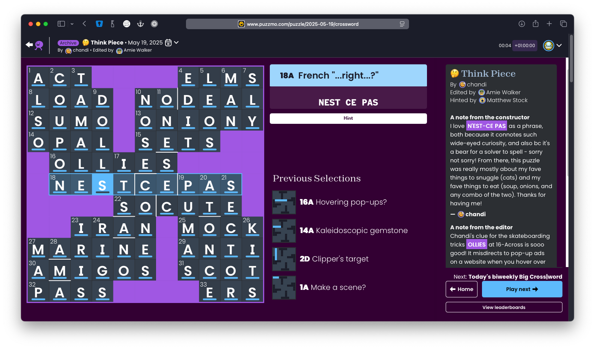Click the 2D Clipper's target thumbnail
This screenshot has width=595, height=349.
(284, 259)
